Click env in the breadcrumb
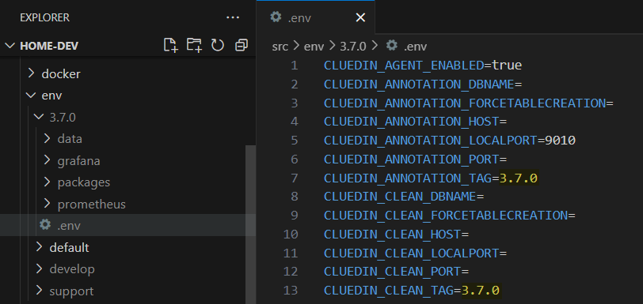The width and height of the screenshot is (643, 304). [x=314, y=47]
